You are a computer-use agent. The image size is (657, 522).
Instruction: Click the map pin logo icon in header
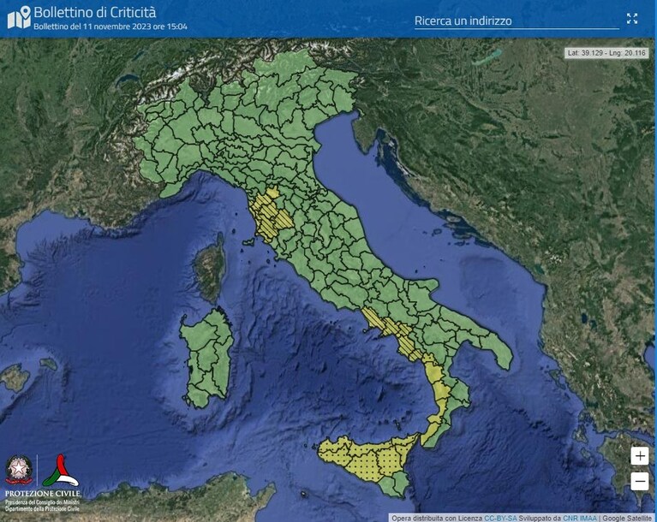(x=20, y=18)
